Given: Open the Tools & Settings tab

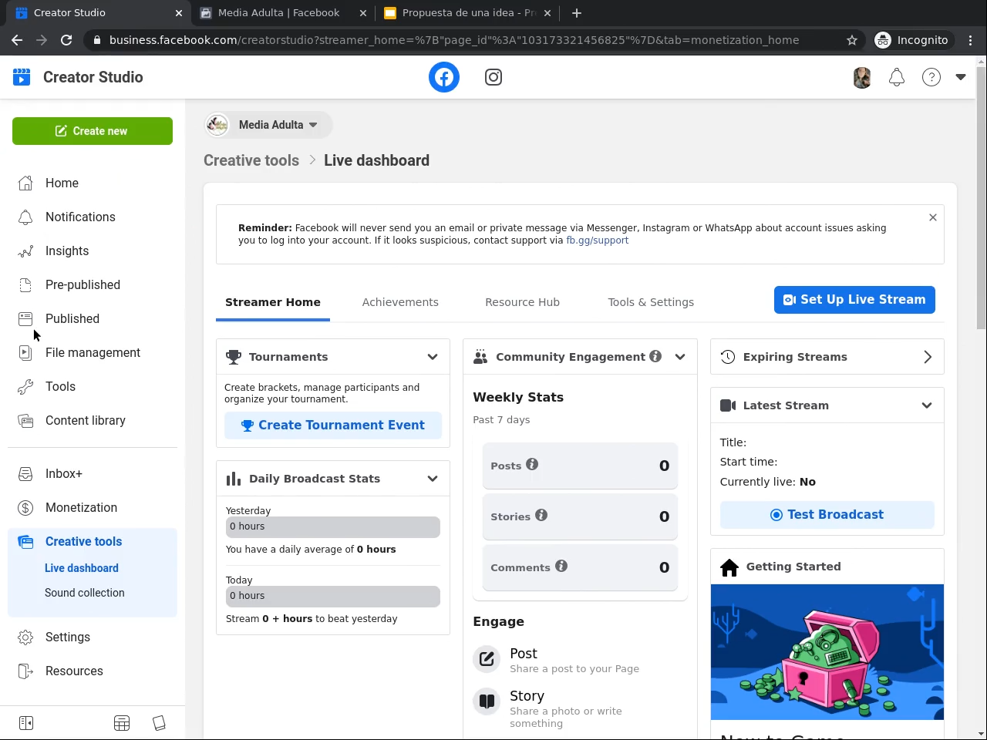Looking at the screenshot, I should coord(651,302).
